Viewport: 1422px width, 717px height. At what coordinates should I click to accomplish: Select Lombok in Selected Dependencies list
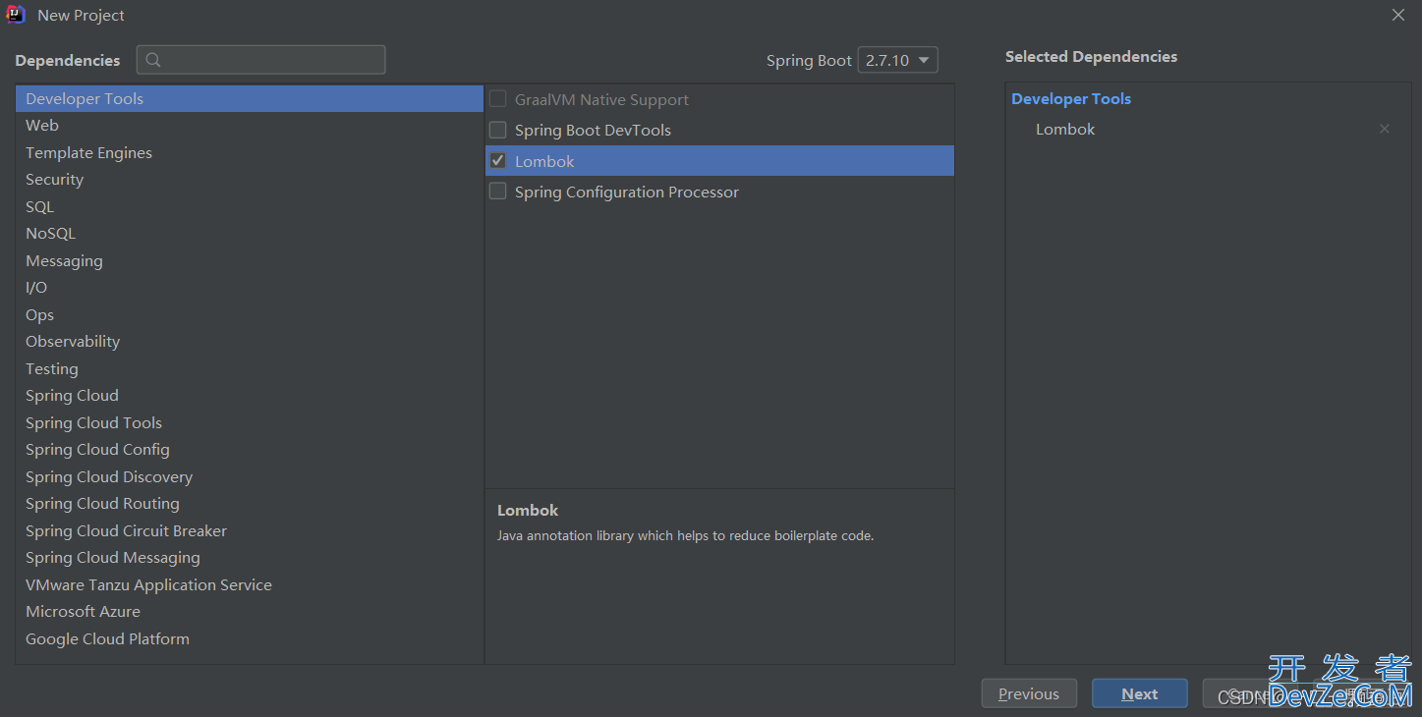pyautogui.click(x=1065, y=130)
